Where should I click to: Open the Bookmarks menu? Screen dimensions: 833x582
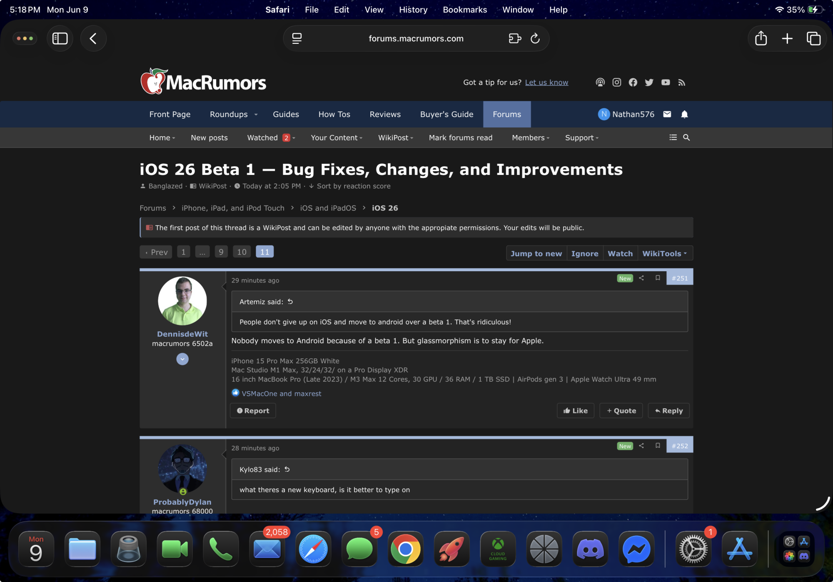(x=465, y=10)
